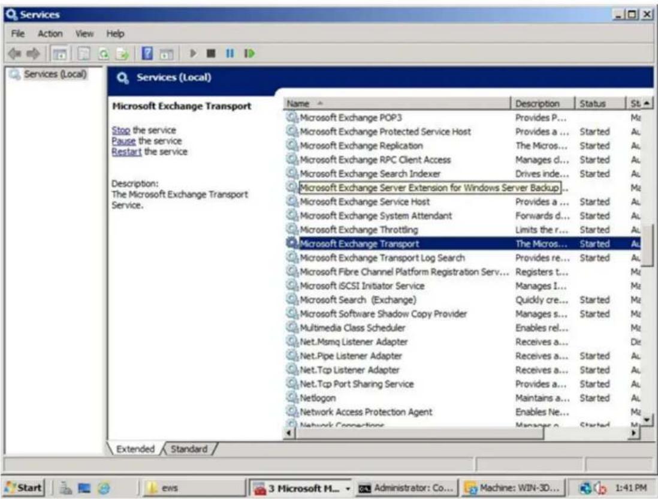Open the Windows Start button
The height and width of the screenshot is (499, 658).
[23, 488]
